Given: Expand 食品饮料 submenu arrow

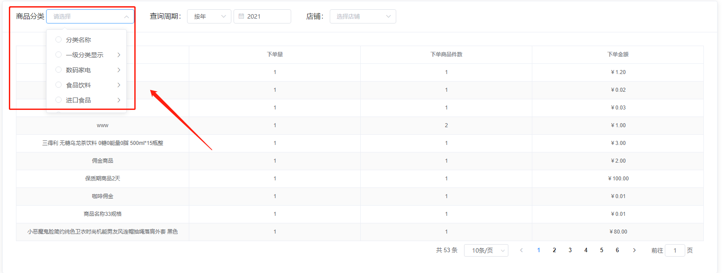Looking at the screenshot, I should pos(119,85).
